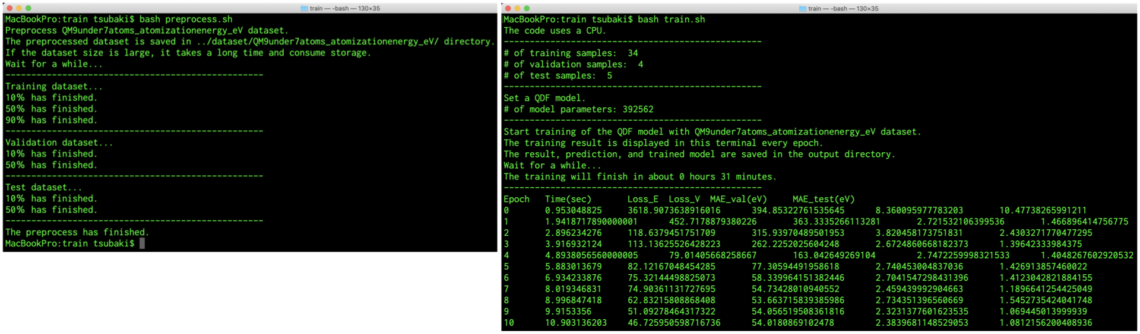Click 'Set a QDF model.' line
The image size is (1140, 334).
pos(544,98)
